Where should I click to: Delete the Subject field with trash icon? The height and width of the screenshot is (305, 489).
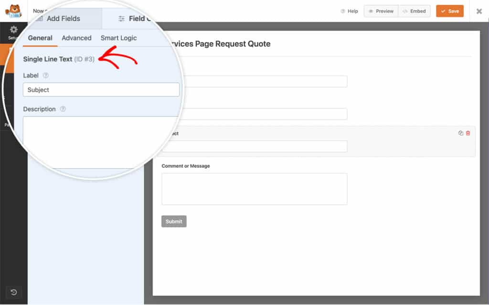(x=468, y=133)
